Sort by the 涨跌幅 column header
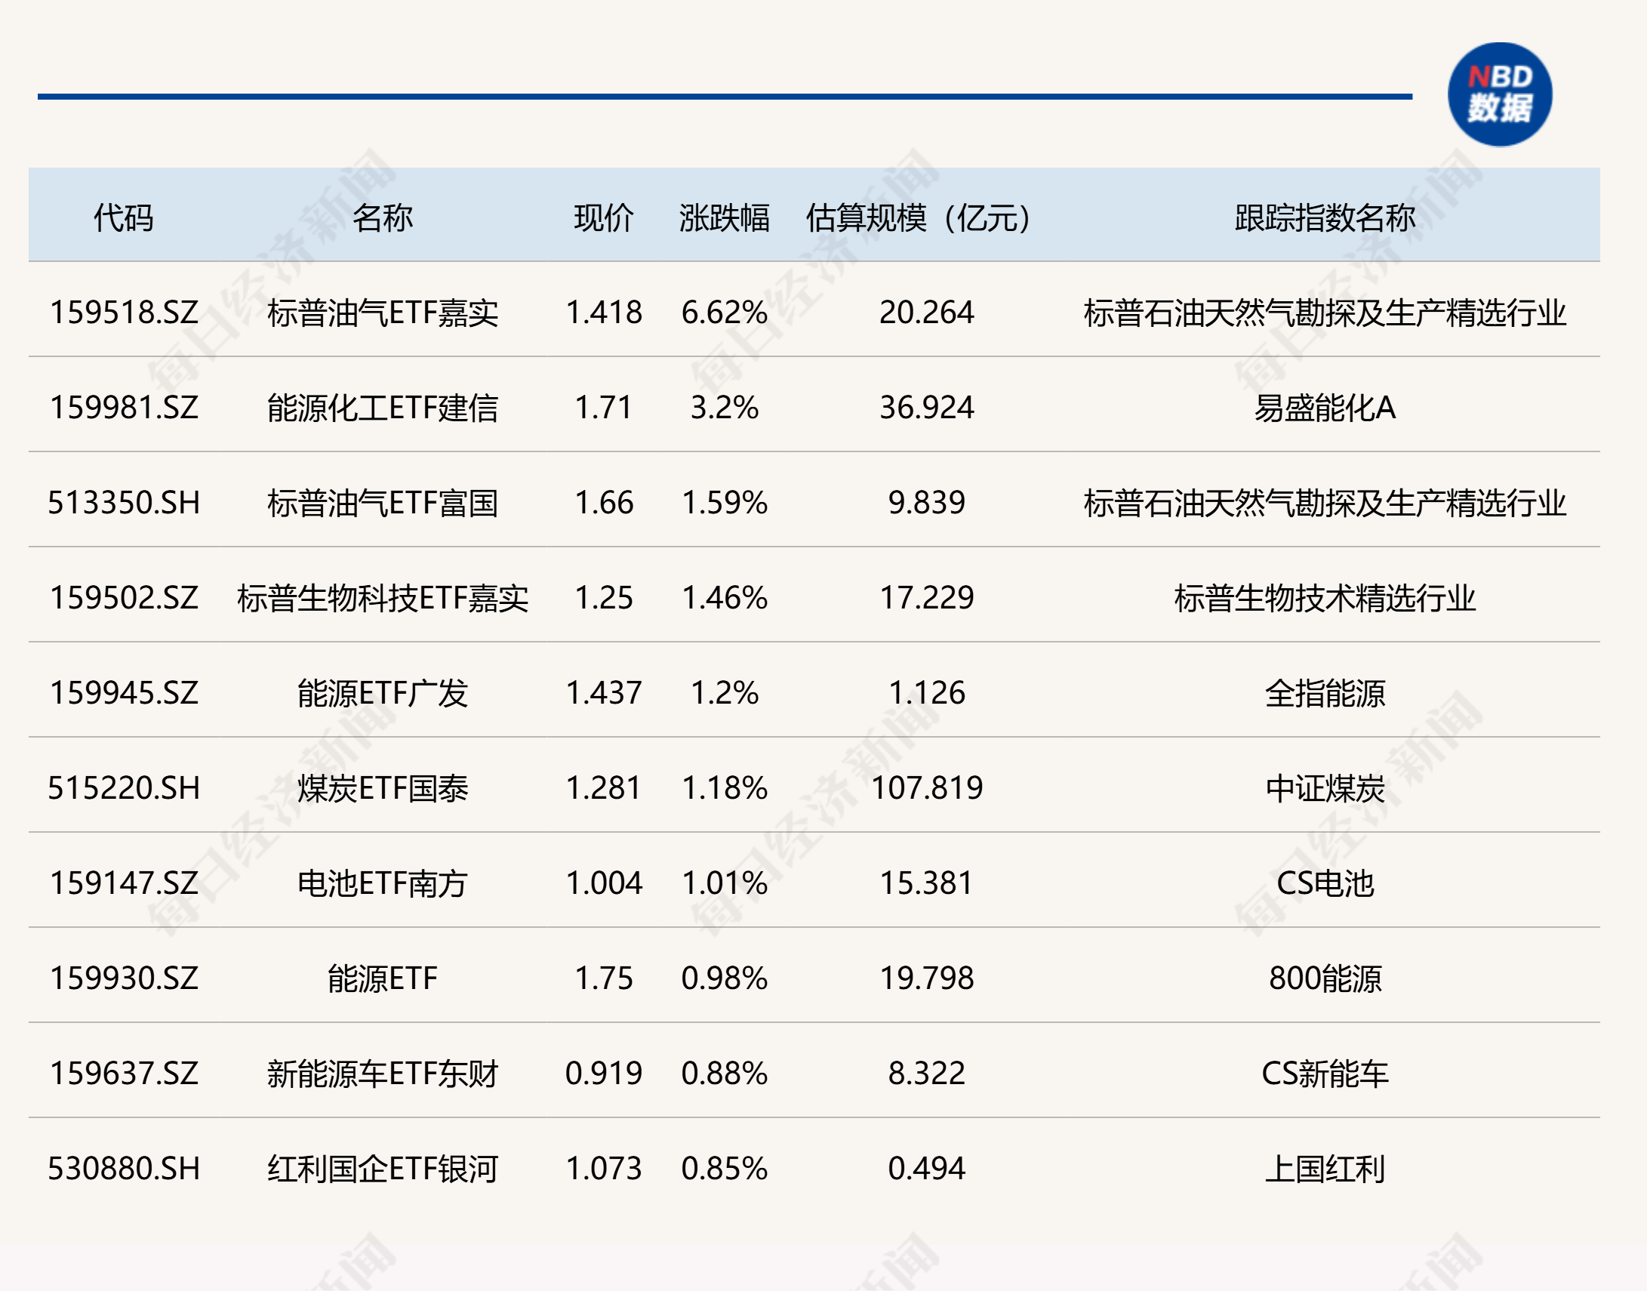1647x1291 pixels. click(723, 217)
